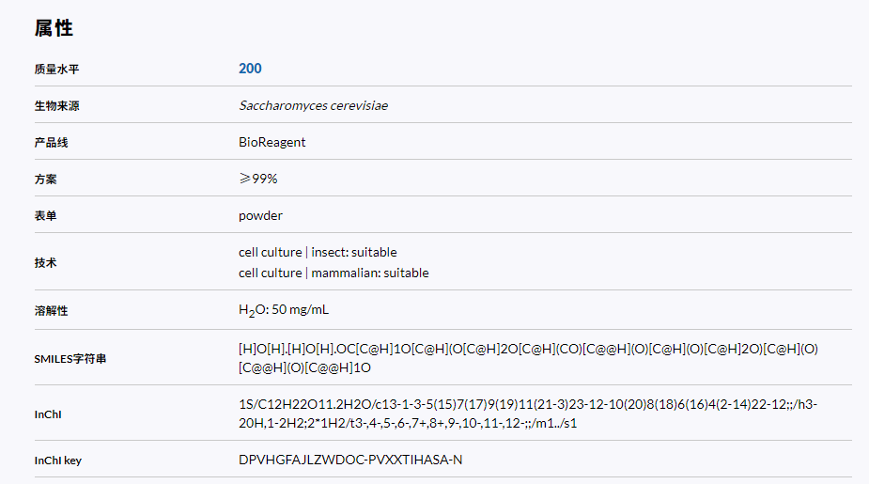Screen dimensions: 869x484
Task: Click the 溶解性 row label
Action: pos(51,310)
